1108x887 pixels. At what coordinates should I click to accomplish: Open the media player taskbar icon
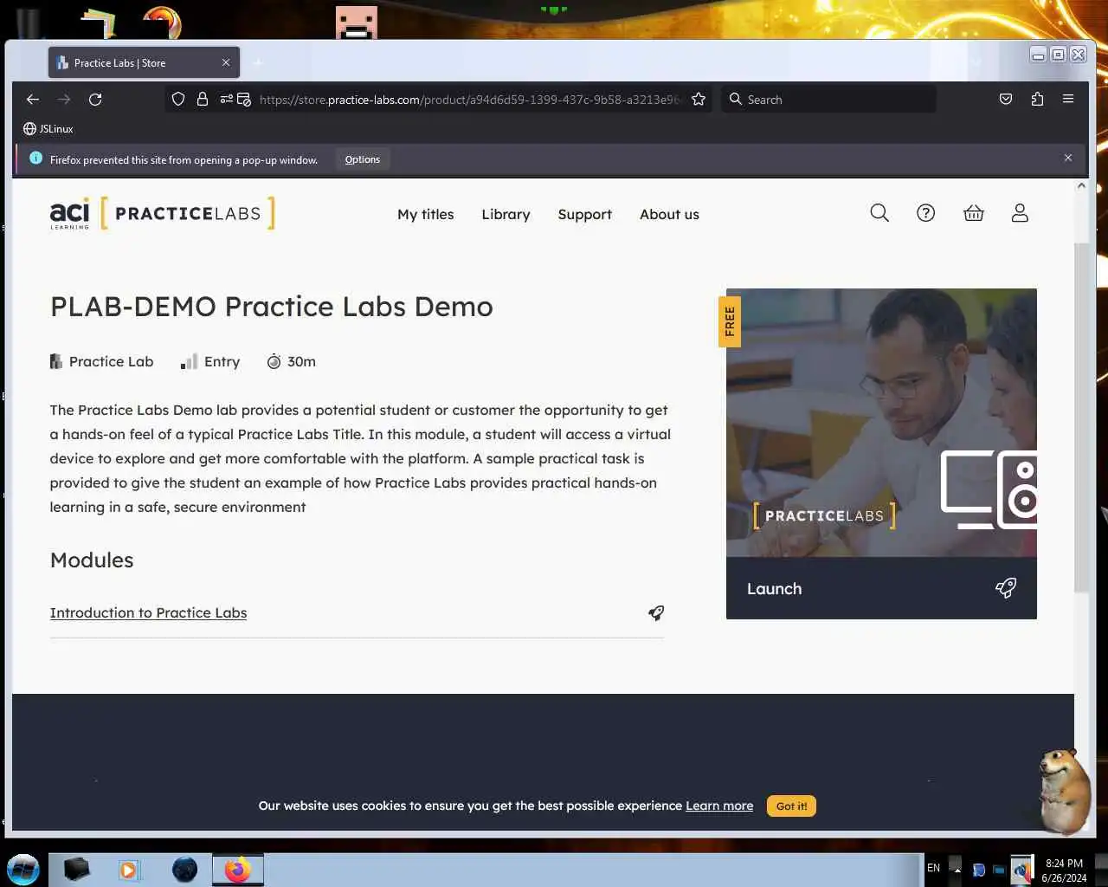pos(129,869)
